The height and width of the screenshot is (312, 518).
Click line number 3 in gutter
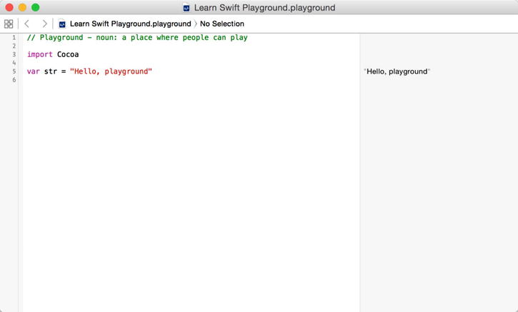14,54
